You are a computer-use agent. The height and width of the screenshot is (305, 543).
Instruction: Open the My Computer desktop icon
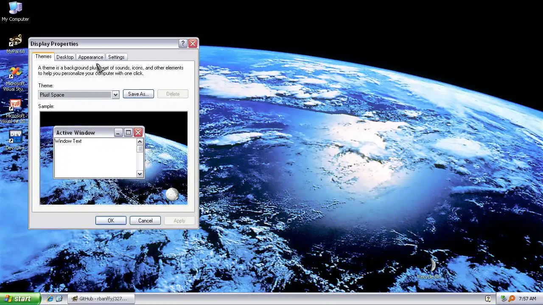(15, 11)
